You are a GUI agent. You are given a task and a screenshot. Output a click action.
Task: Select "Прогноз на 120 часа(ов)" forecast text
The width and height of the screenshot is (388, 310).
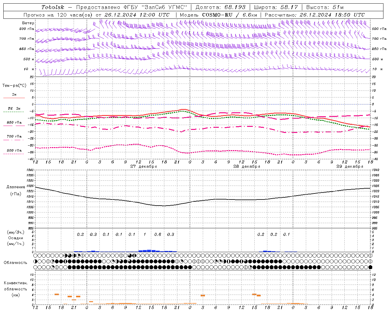[x=59, y=15]
